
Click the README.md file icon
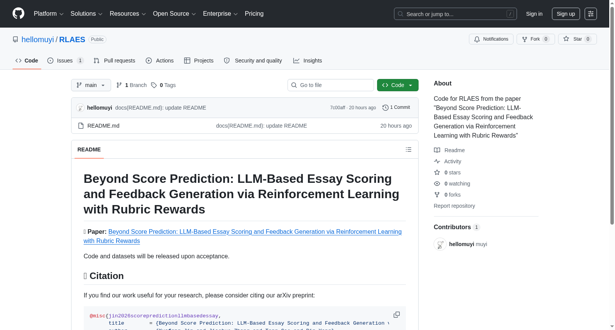coord(81,126)
